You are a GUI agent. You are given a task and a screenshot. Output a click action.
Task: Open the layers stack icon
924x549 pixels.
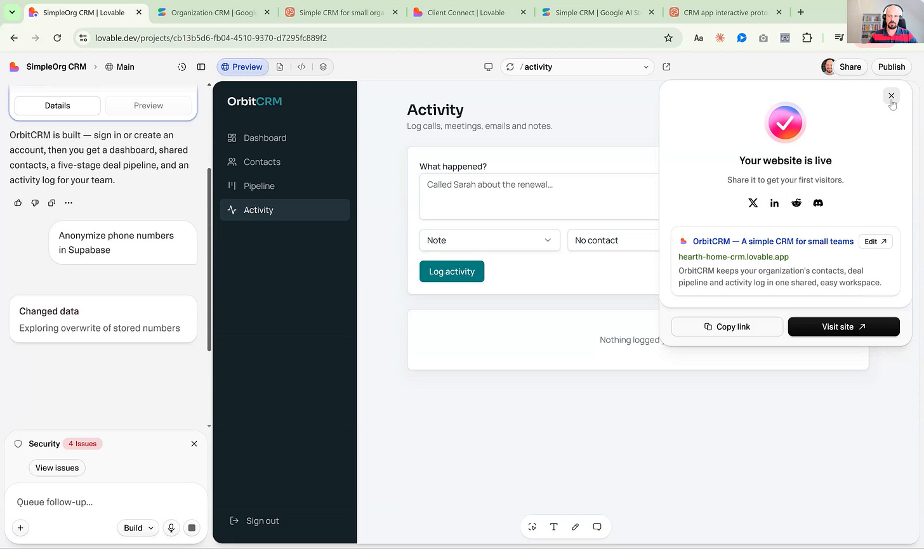(323, 67)
